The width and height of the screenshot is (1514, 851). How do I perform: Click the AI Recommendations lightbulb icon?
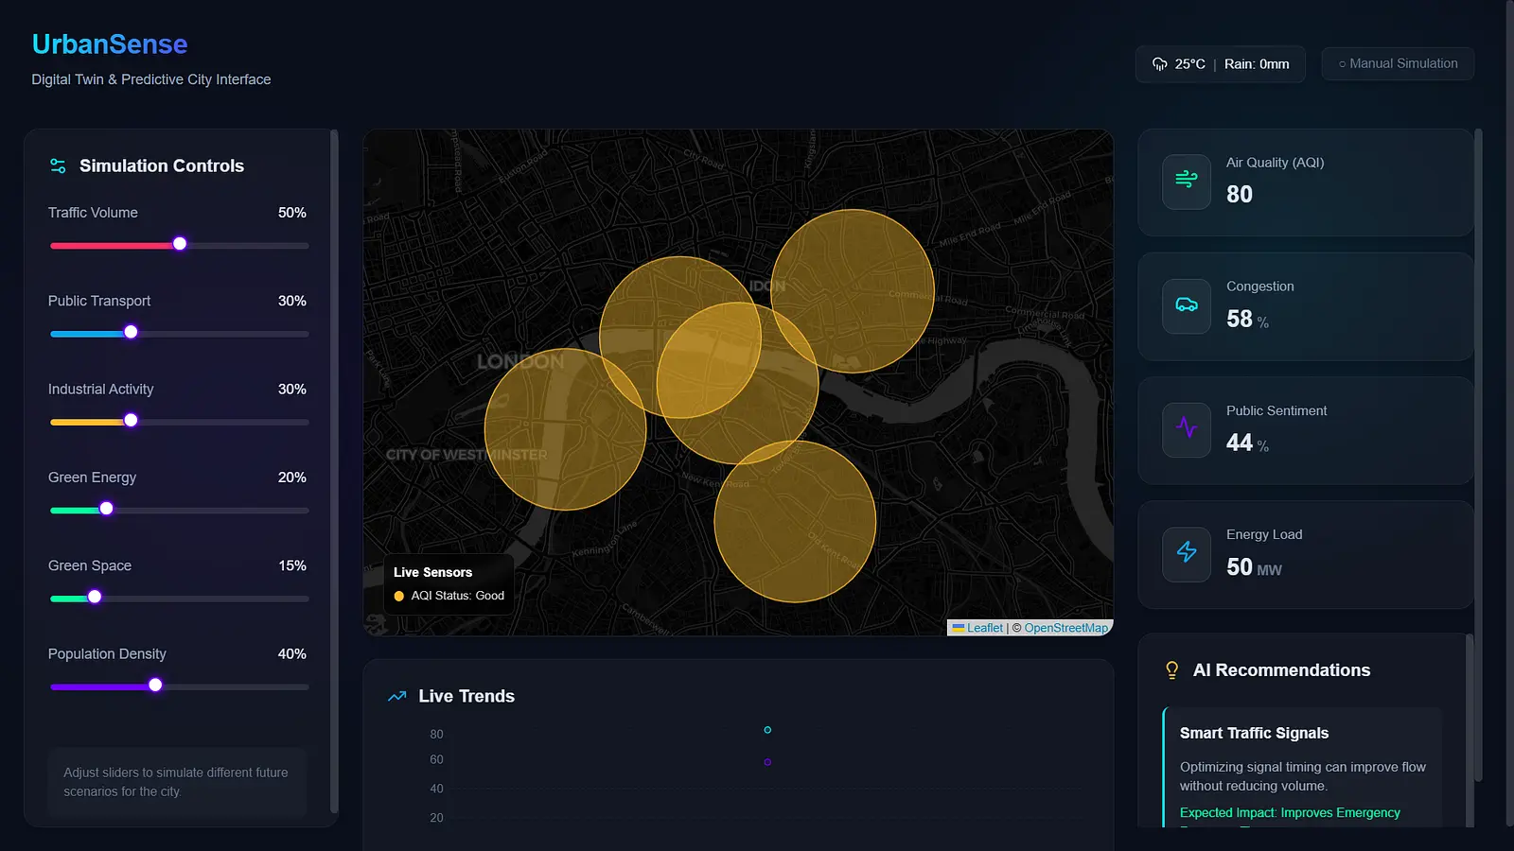coord(1171,670)
